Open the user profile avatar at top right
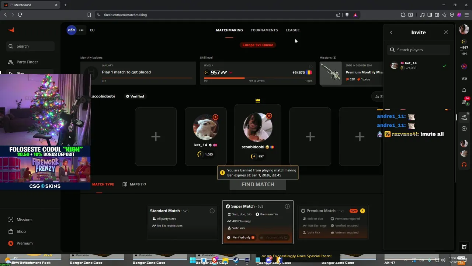 tap(464, 30)
